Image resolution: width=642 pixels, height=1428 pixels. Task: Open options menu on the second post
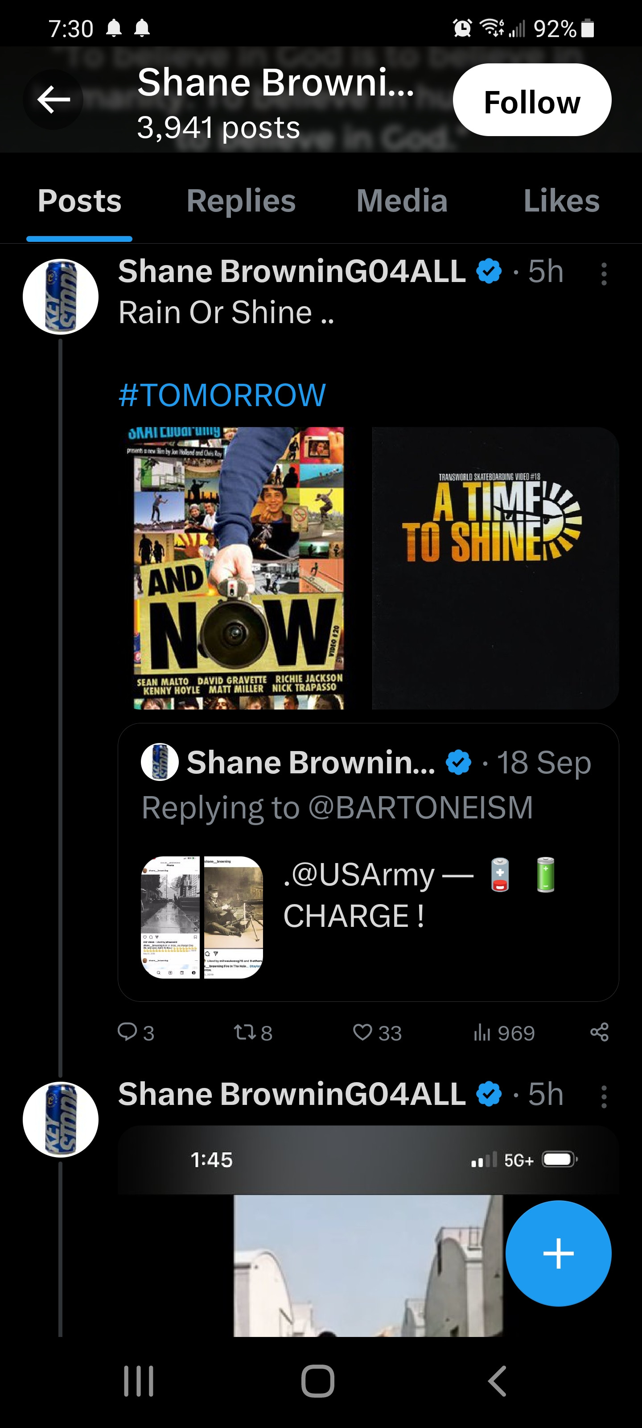pos(604,1096)
